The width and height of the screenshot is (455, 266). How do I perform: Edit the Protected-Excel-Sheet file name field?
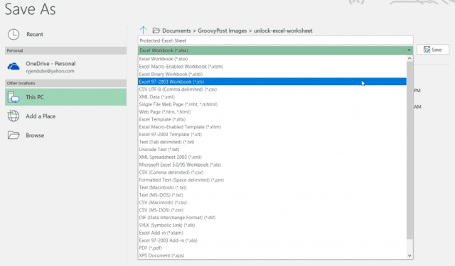pyautogui.click(x=275, y=40)
